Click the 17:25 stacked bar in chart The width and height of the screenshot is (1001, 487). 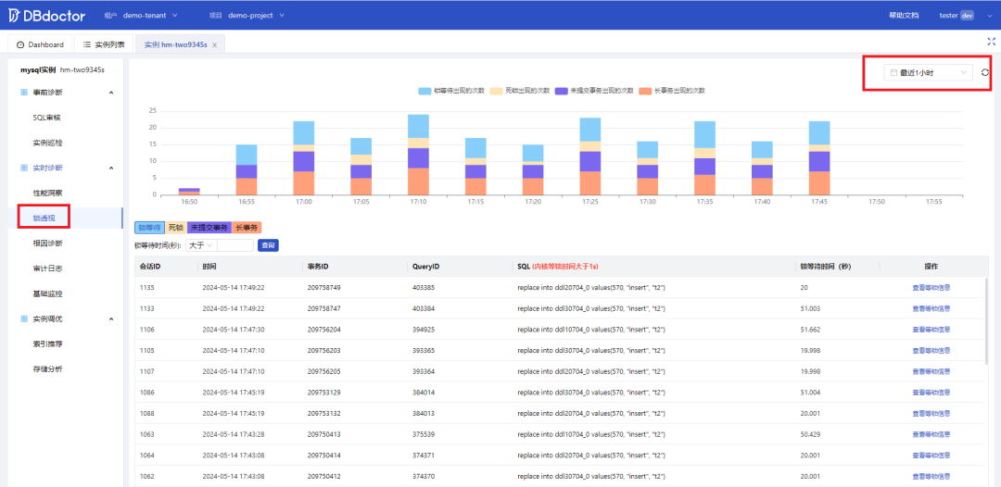pyautogui.click(x=589, y=156)
